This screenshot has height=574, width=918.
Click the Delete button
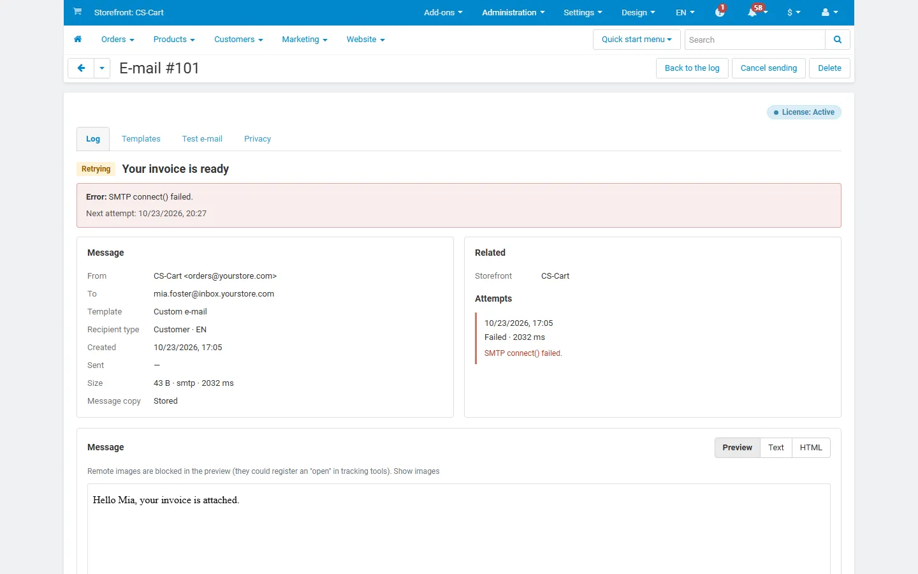click(829, 68)
